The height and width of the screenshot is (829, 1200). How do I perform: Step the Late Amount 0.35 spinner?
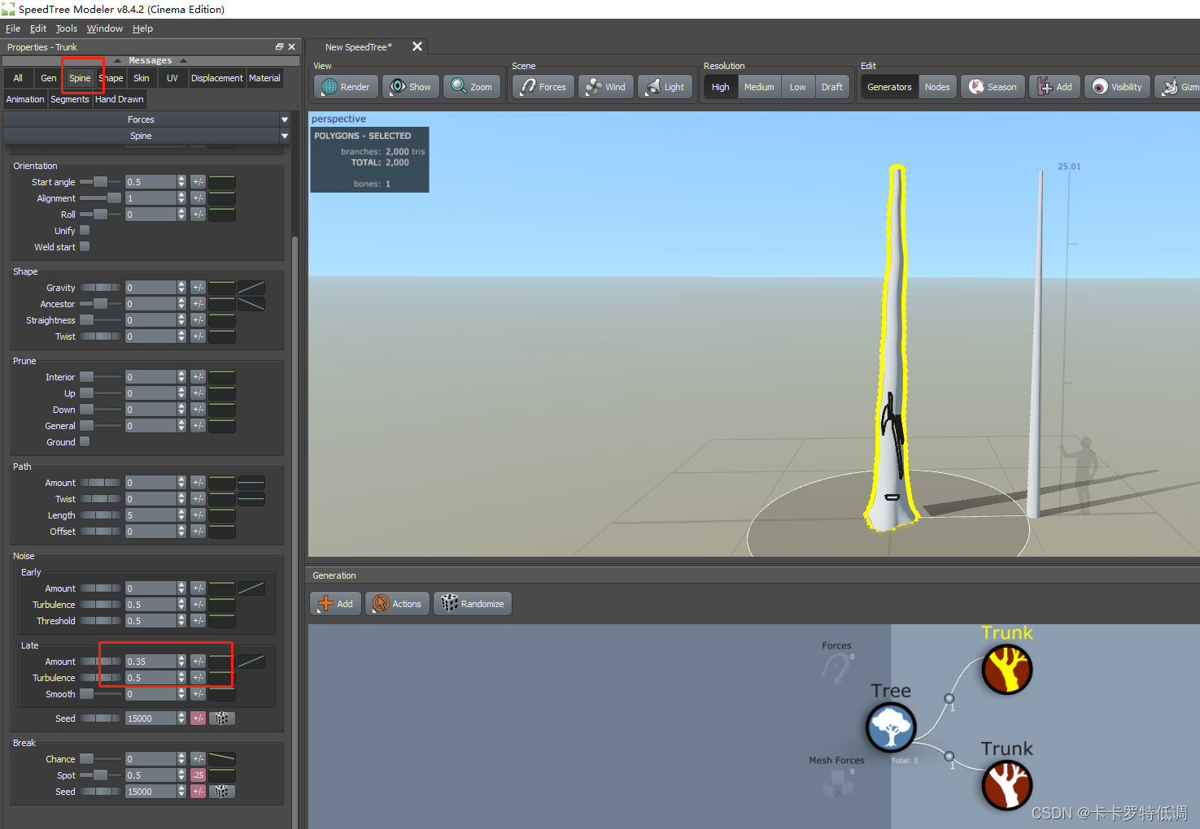pyautogui.click(x=181, y=662)
